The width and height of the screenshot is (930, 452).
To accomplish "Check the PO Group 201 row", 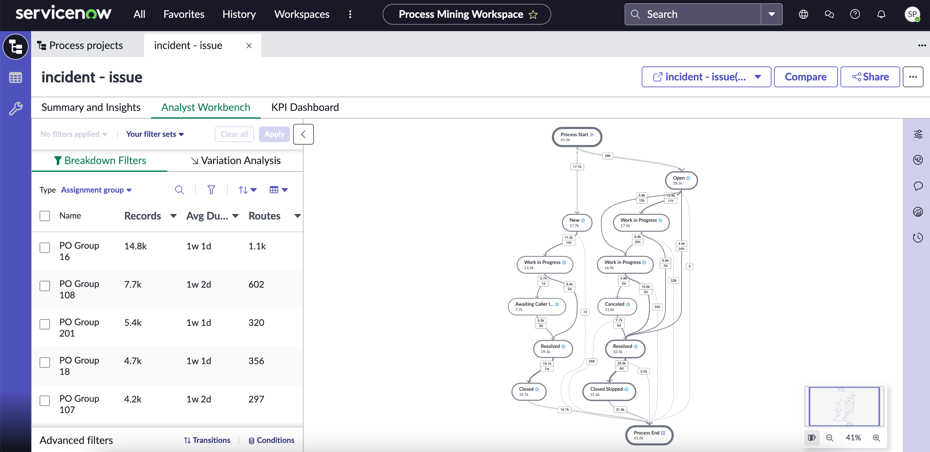I will (45, 324).
